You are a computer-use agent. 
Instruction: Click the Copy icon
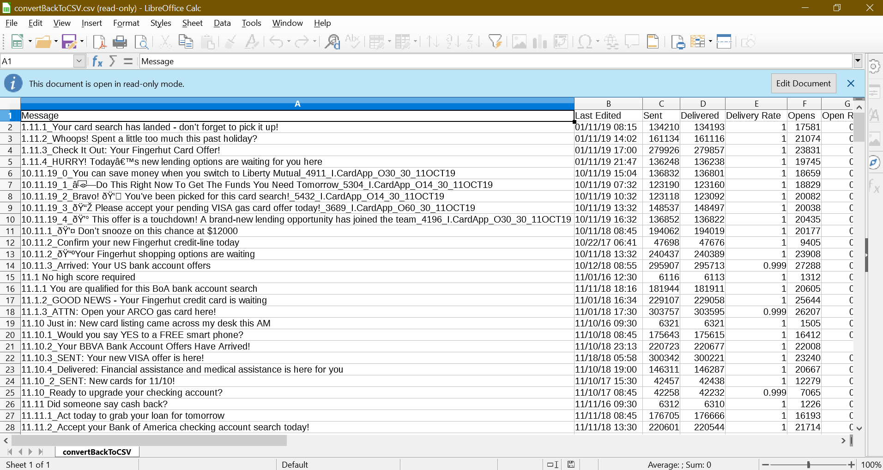point(186,42)
